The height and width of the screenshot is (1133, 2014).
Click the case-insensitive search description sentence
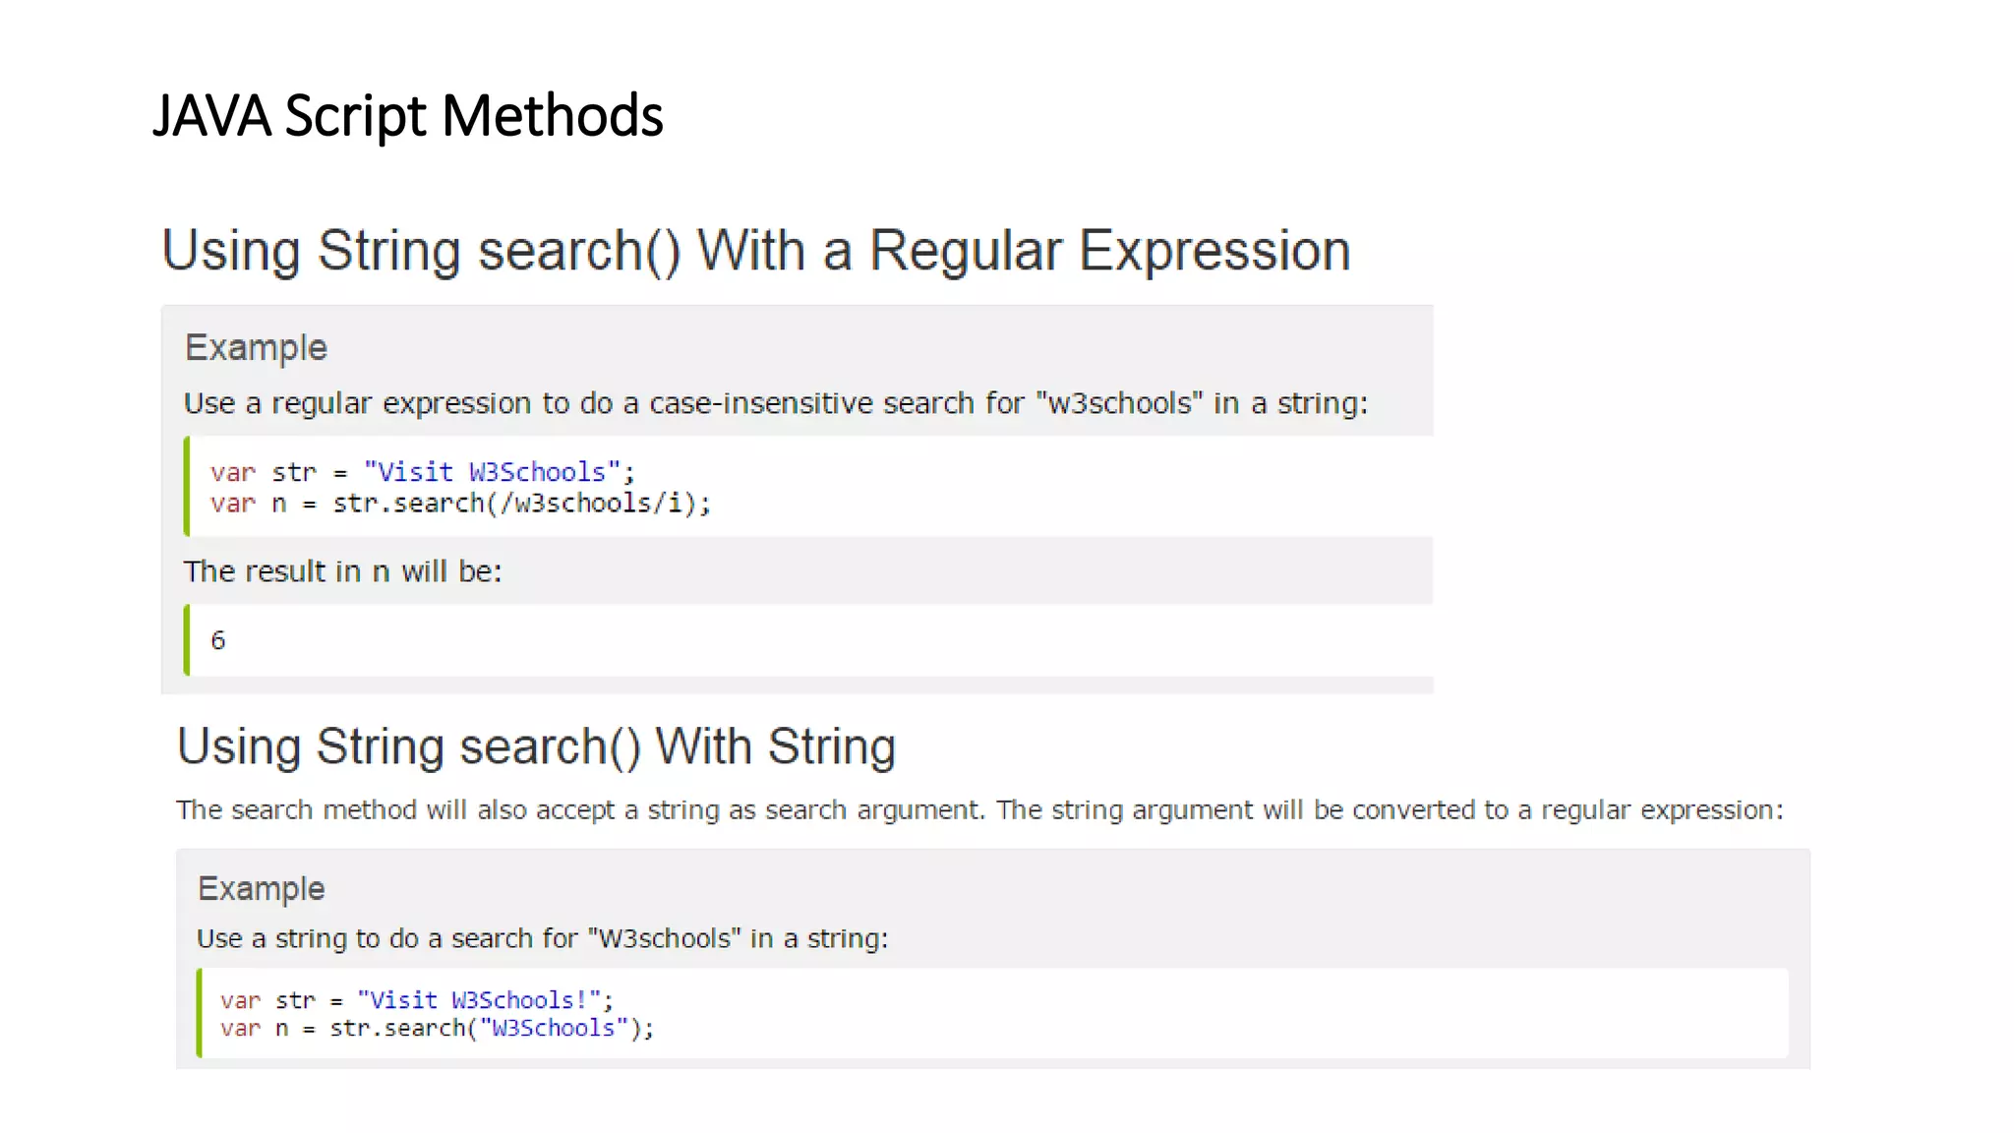(x=775, y=403)
